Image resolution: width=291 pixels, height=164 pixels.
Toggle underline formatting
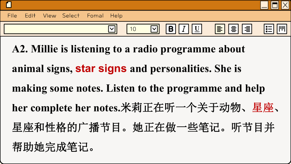pyautogui.click(x=197, y=29)
